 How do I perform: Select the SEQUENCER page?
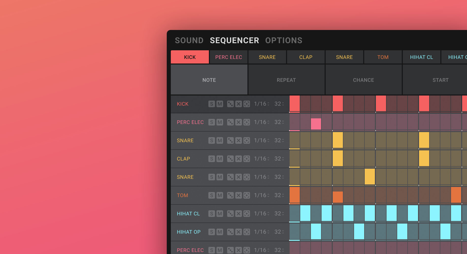[235, 40]
